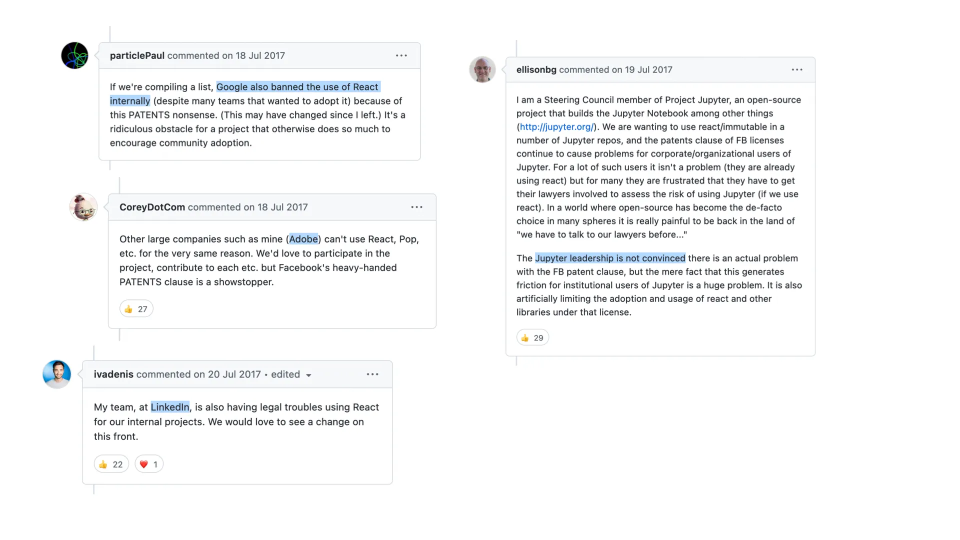
Task: Click the 18 Jul 2017 timestamp on particlePaul comment
Action: click(260, 55)
